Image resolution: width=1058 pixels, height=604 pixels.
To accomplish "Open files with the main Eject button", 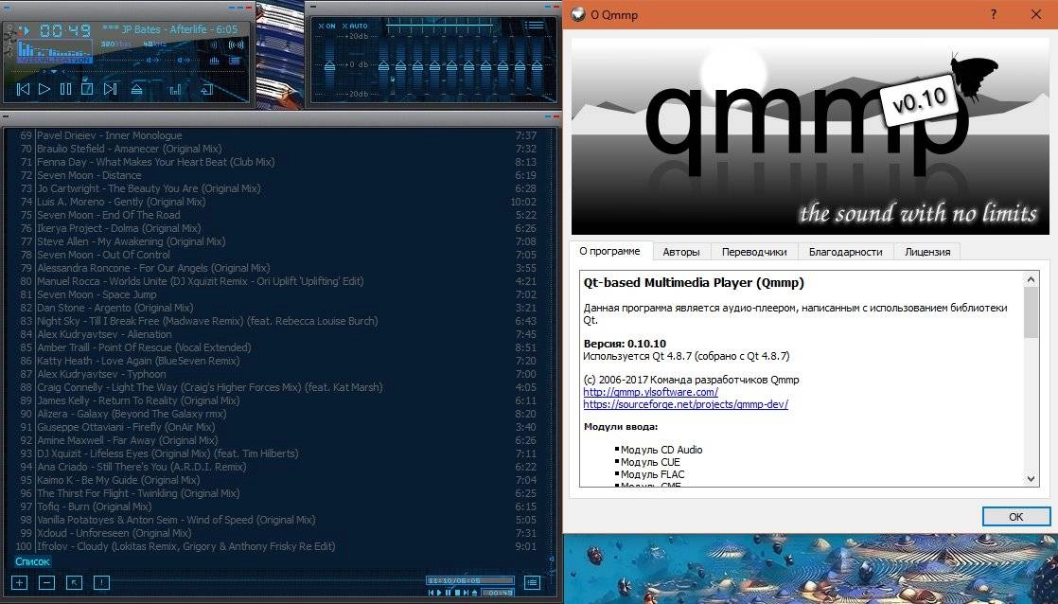I will click(x=136, y=89).
